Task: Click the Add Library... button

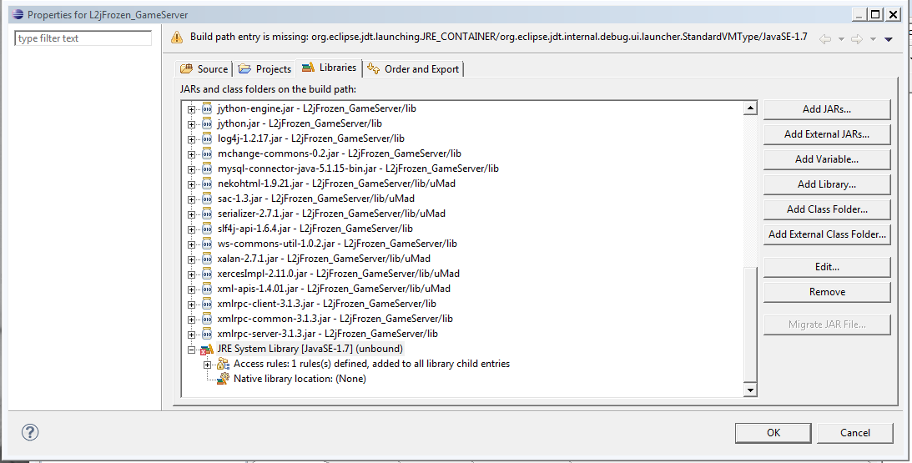Action: pos(827,184)
